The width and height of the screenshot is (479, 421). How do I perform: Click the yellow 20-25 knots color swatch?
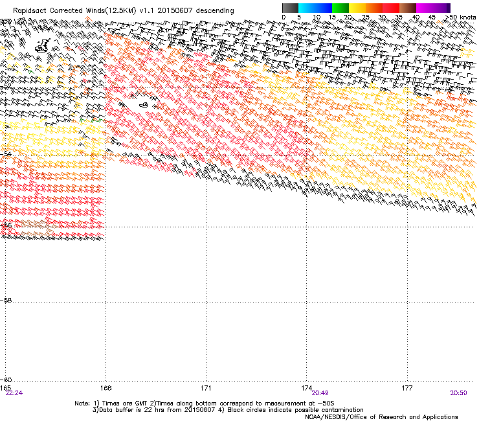[x=357, y=8]
